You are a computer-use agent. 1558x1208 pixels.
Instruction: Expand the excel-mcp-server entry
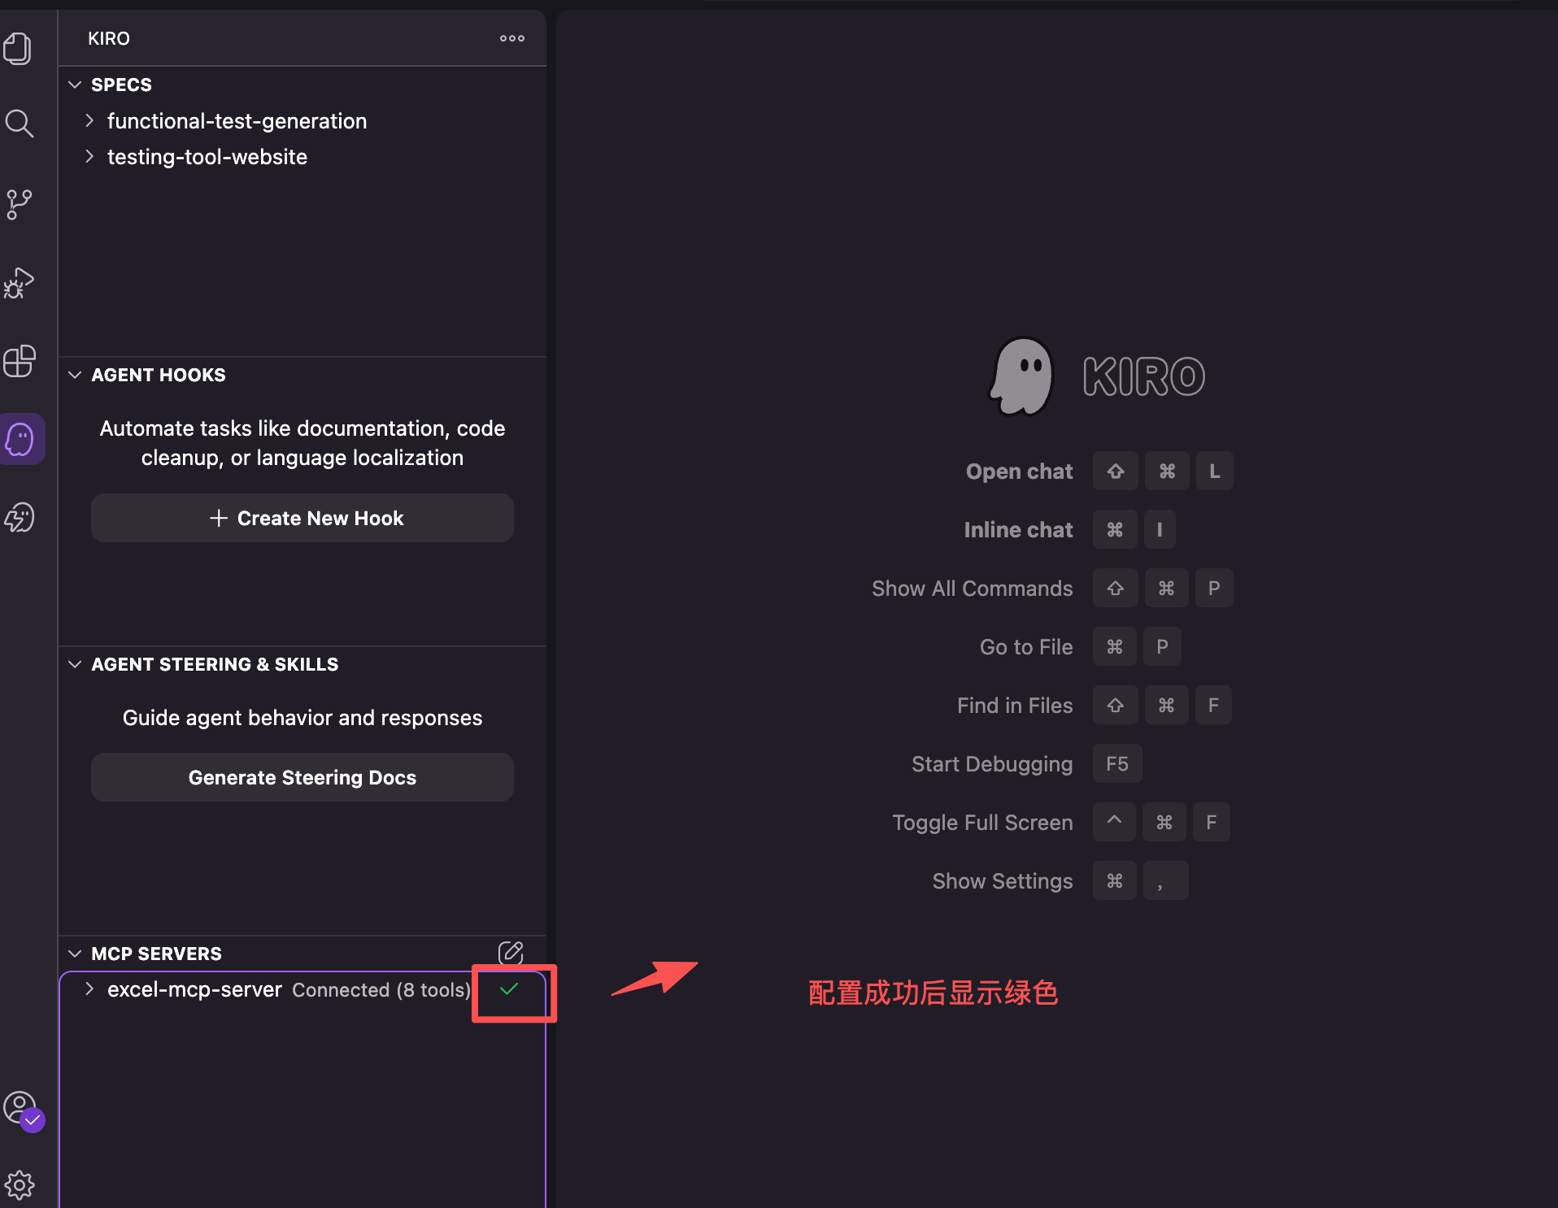pos(89,989)
